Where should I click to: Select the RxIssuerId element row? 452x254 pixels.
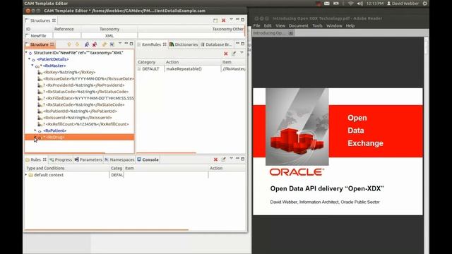75,118
